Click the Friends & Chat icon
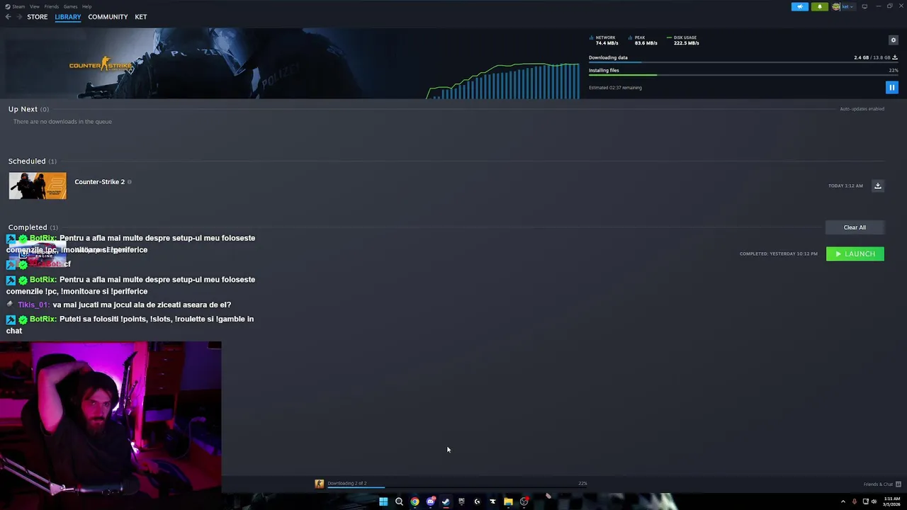The width and height of the screenshot is (907, 510). coord(898,484)
